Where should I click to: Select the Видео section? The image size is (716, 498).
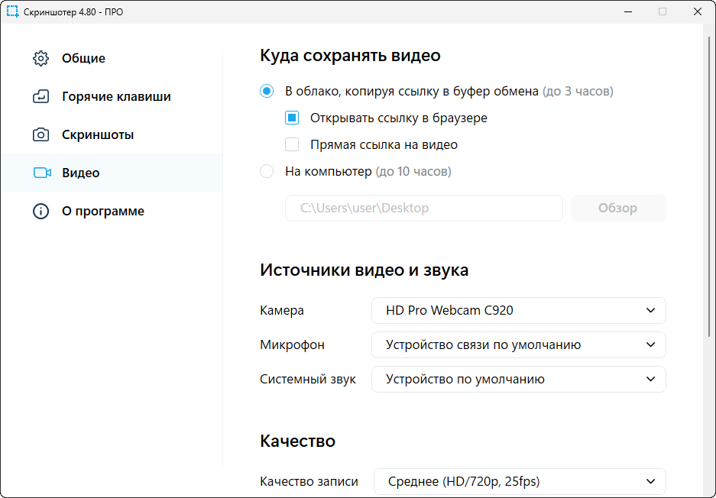tap(112, 173)
